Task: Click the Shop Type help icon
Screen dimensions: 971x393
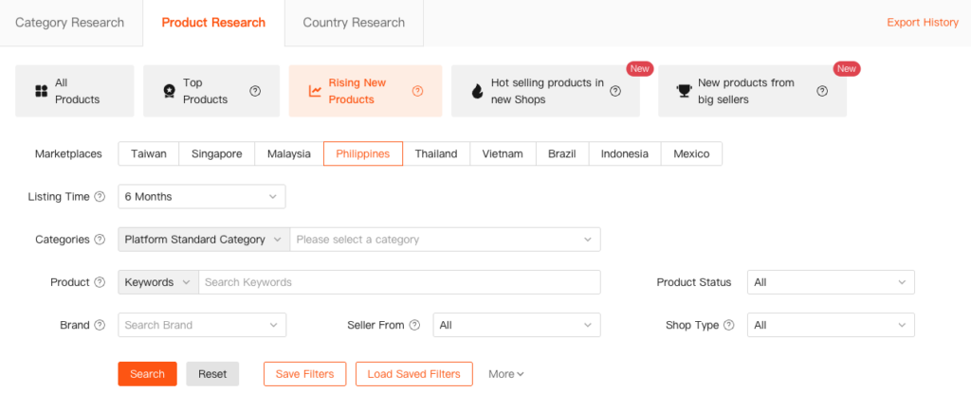Action: point(728,325)
